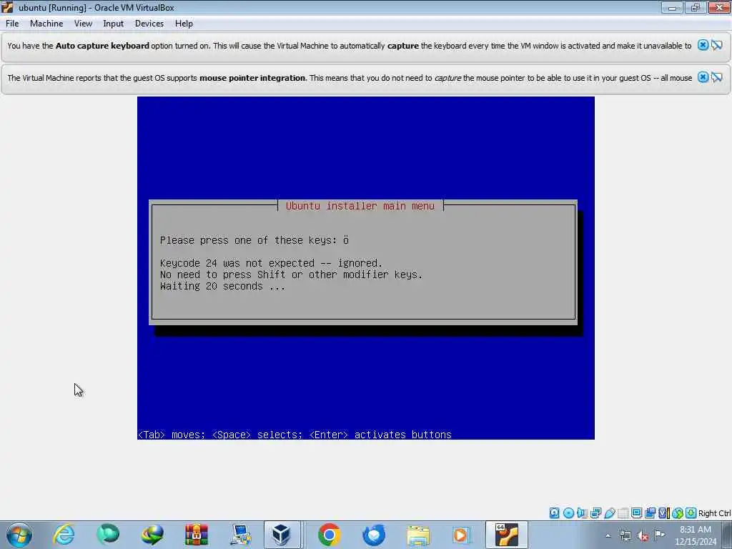Minimize the VirtualBox window

point(672,7)
